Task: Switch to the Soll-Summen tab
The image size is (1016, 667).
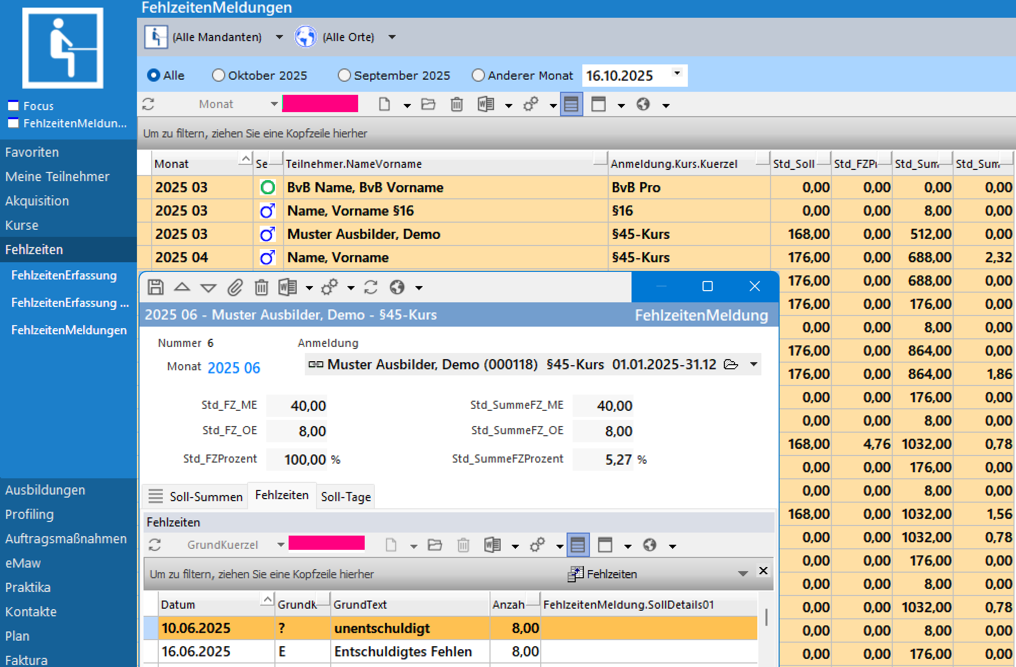Action: [205, 497]
